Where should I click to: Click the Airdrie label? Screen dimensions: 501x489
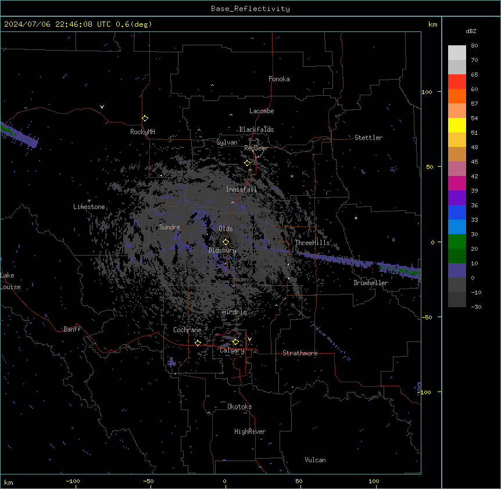pyautogui.click(x=235, y=312)
